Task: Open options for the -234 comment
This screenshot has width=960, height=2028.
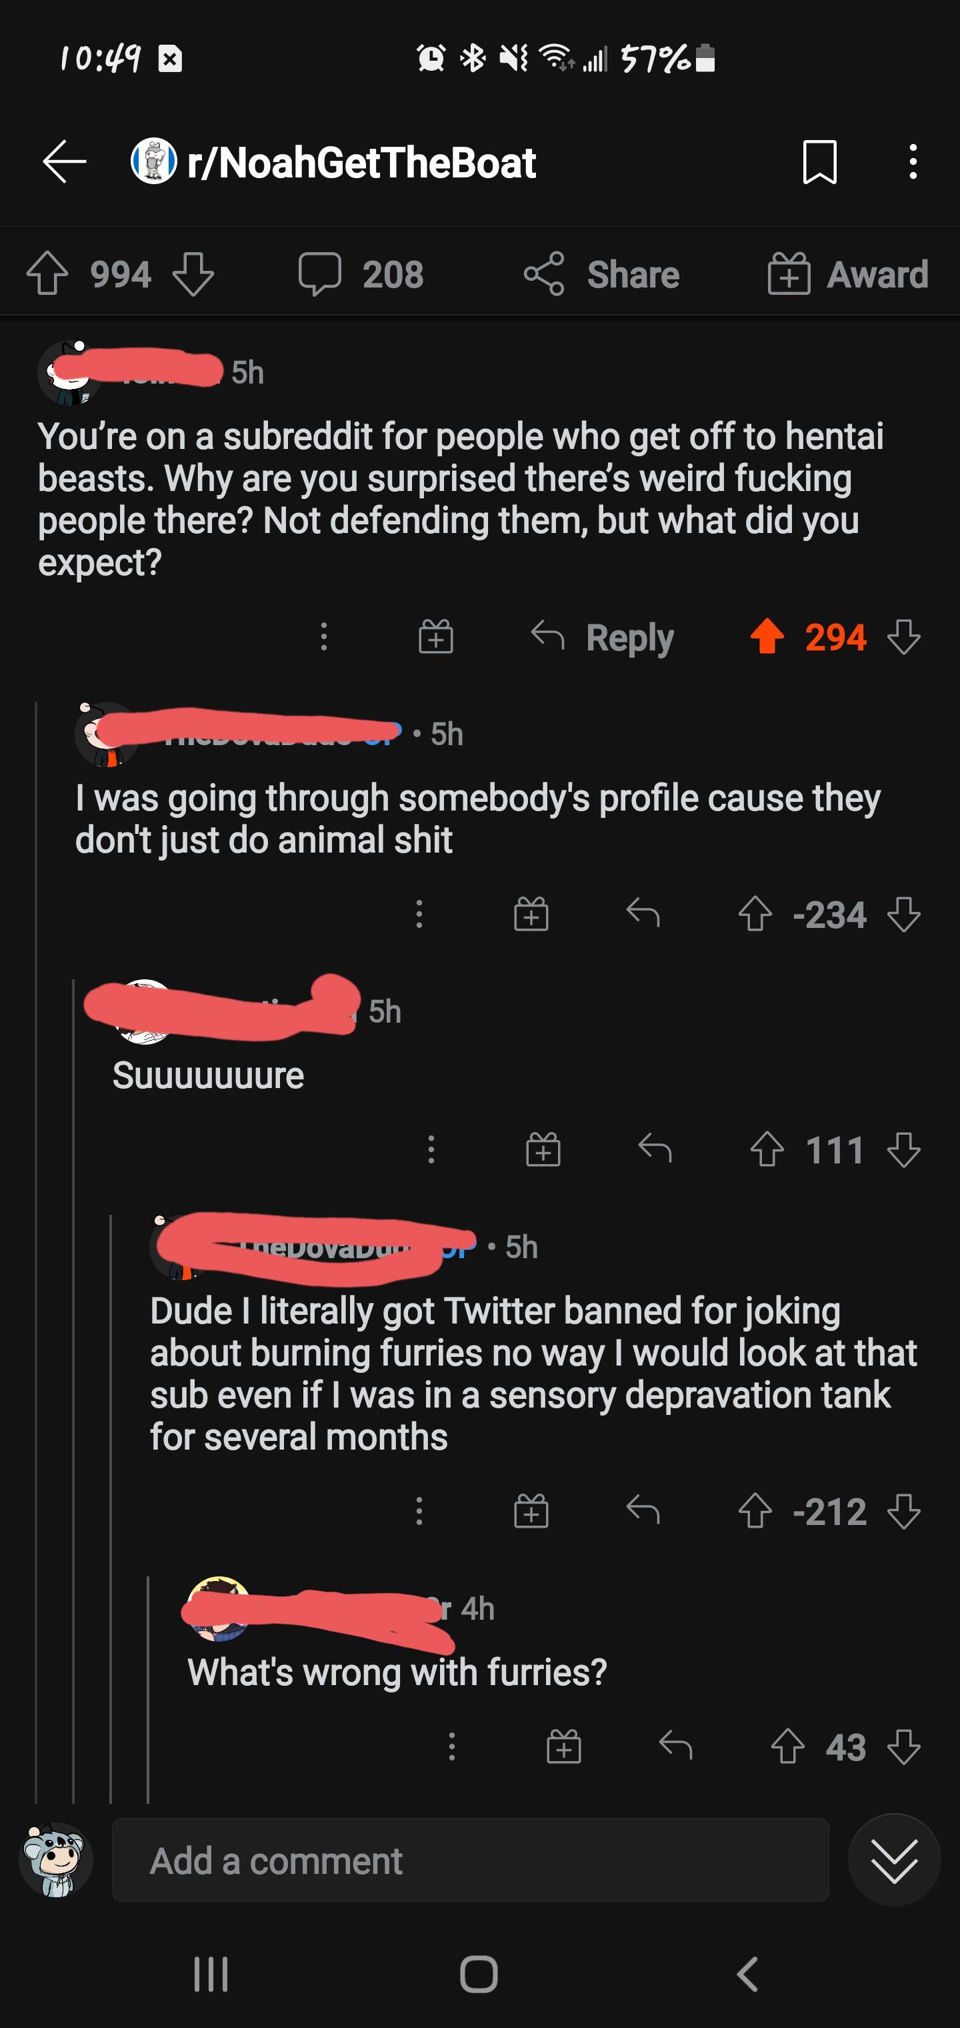Action: (x=419, y=914)
